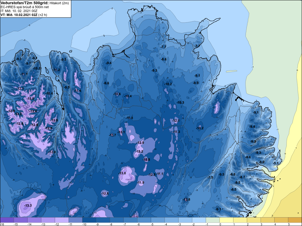302x226 pixels.
Task: Click the legend tick label -16
Action: click(2, 224)
